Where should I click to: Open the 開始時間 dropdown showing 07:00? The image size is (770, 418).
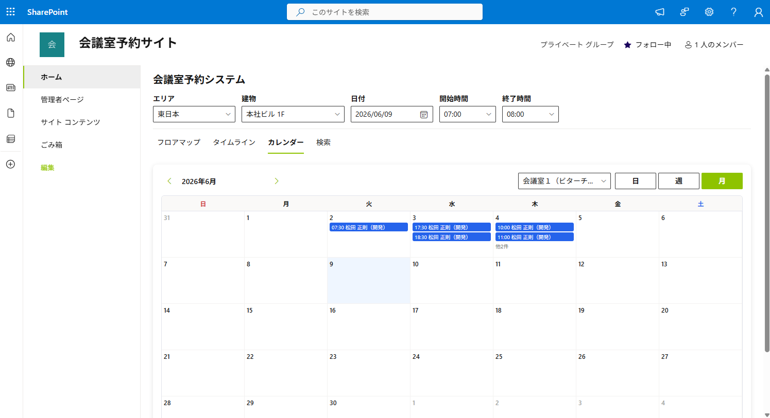pos(468,114)
